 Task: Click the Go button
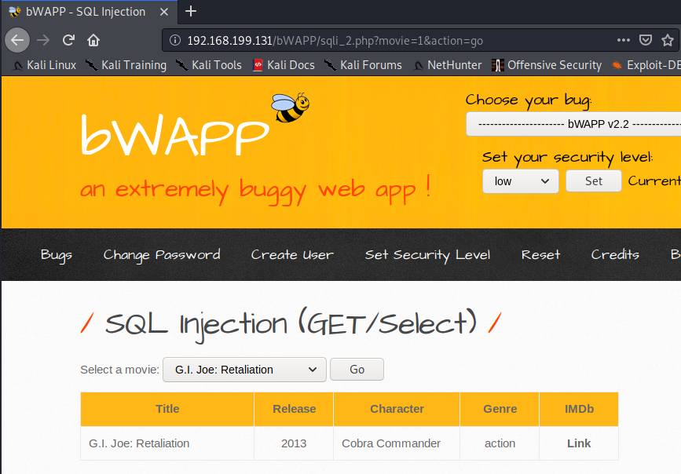pyautogui.click(x=357, y=370)
